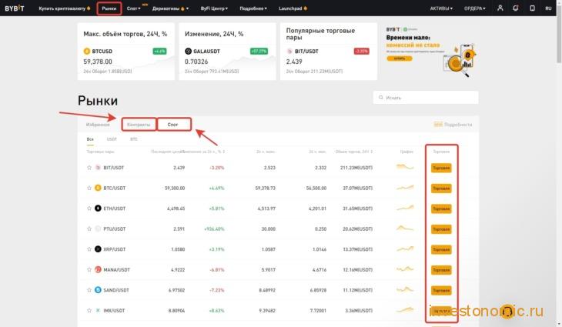Viewport: 562px width, 327px height.
Task: Click the MANA coin icon in the table
Action: [98, 270]
